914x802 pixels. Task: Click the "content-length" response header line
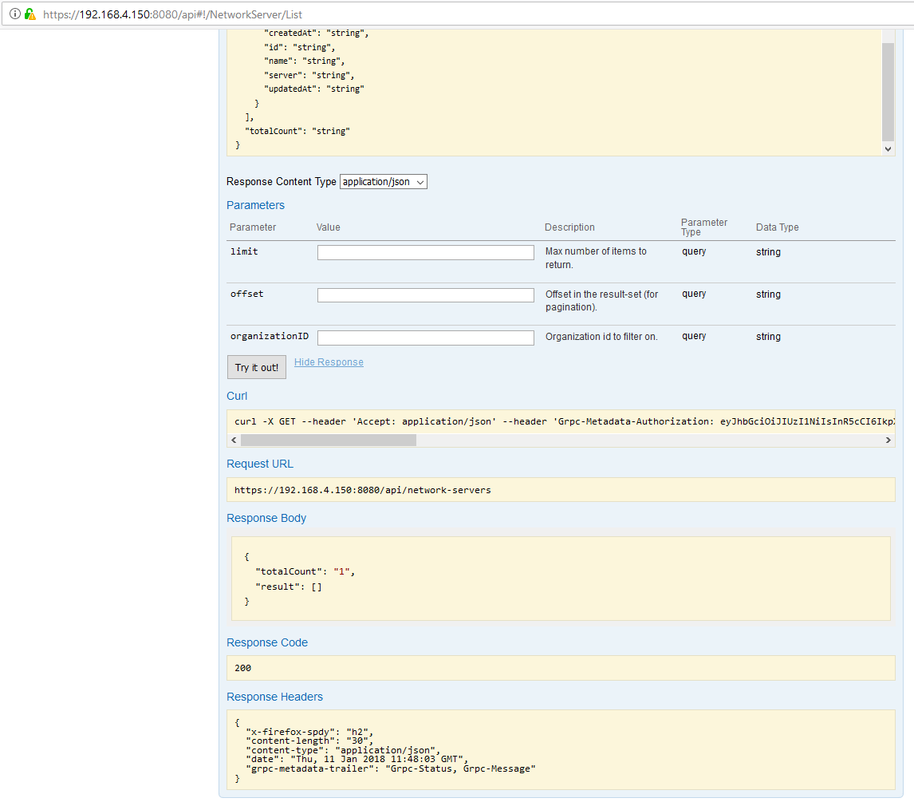coord(309,741)
